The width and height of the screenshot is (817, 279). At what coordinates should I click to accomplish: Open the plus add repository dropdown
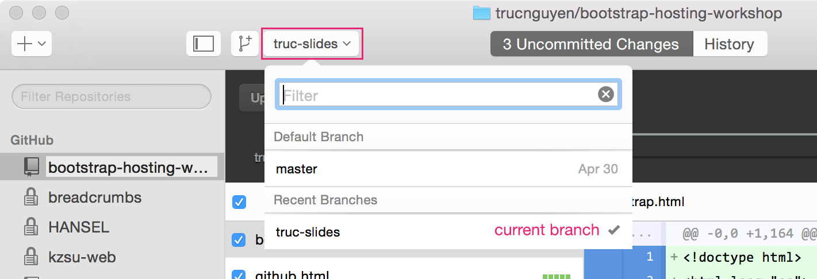point(32,44)
